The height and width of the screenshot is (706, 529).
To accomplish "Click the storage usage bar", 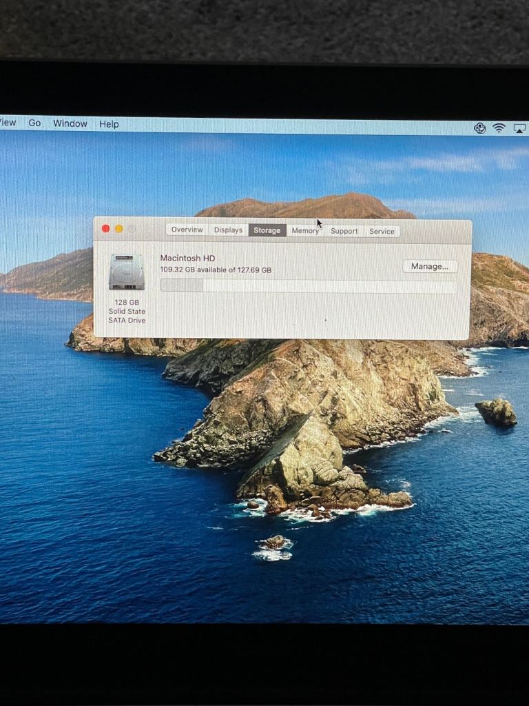I will tap(309, 286).
